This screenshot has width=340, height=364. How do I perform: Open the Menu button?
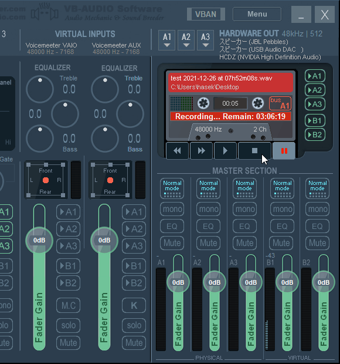(257, 14)
